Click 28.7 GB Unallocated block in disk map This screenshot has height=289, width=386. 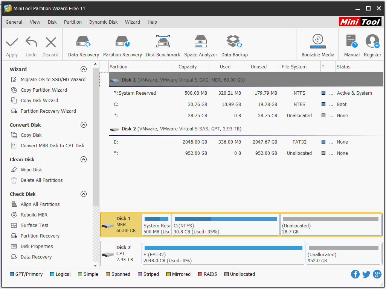coord(331,225)
